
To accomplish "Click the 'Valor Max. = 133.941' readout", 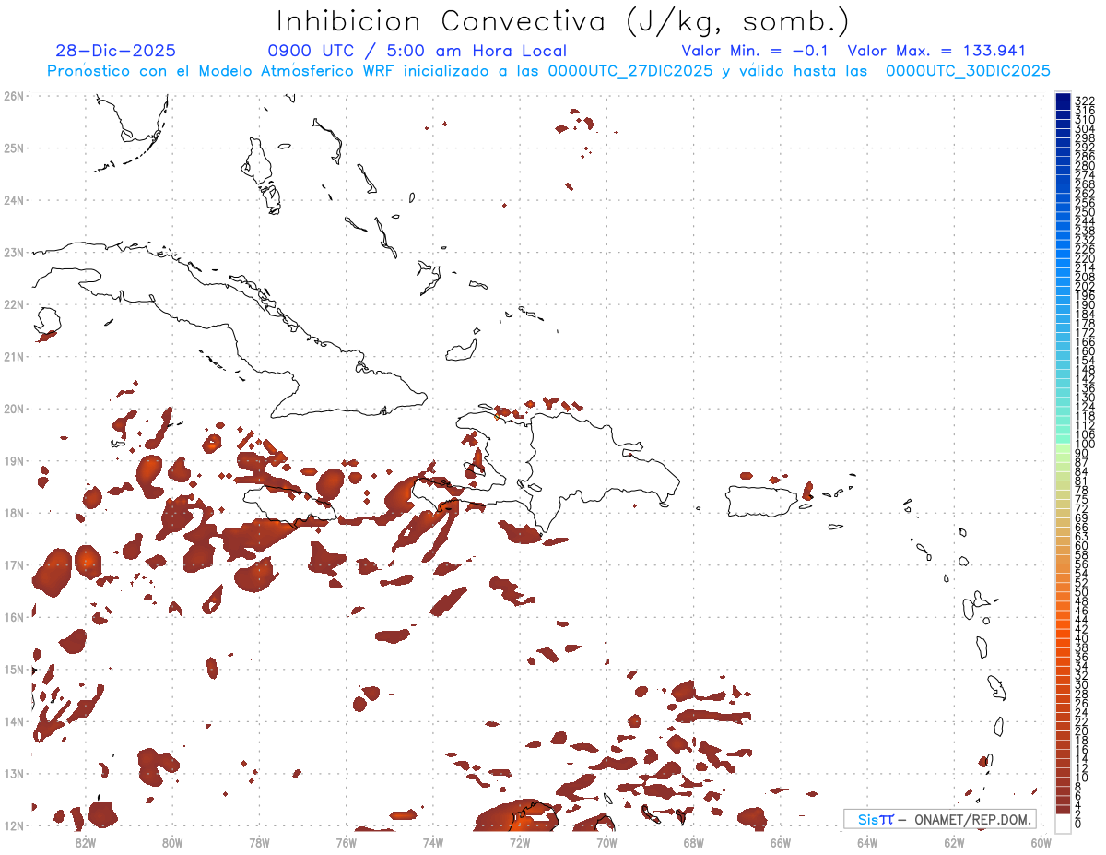I will [x=936, y=51].
